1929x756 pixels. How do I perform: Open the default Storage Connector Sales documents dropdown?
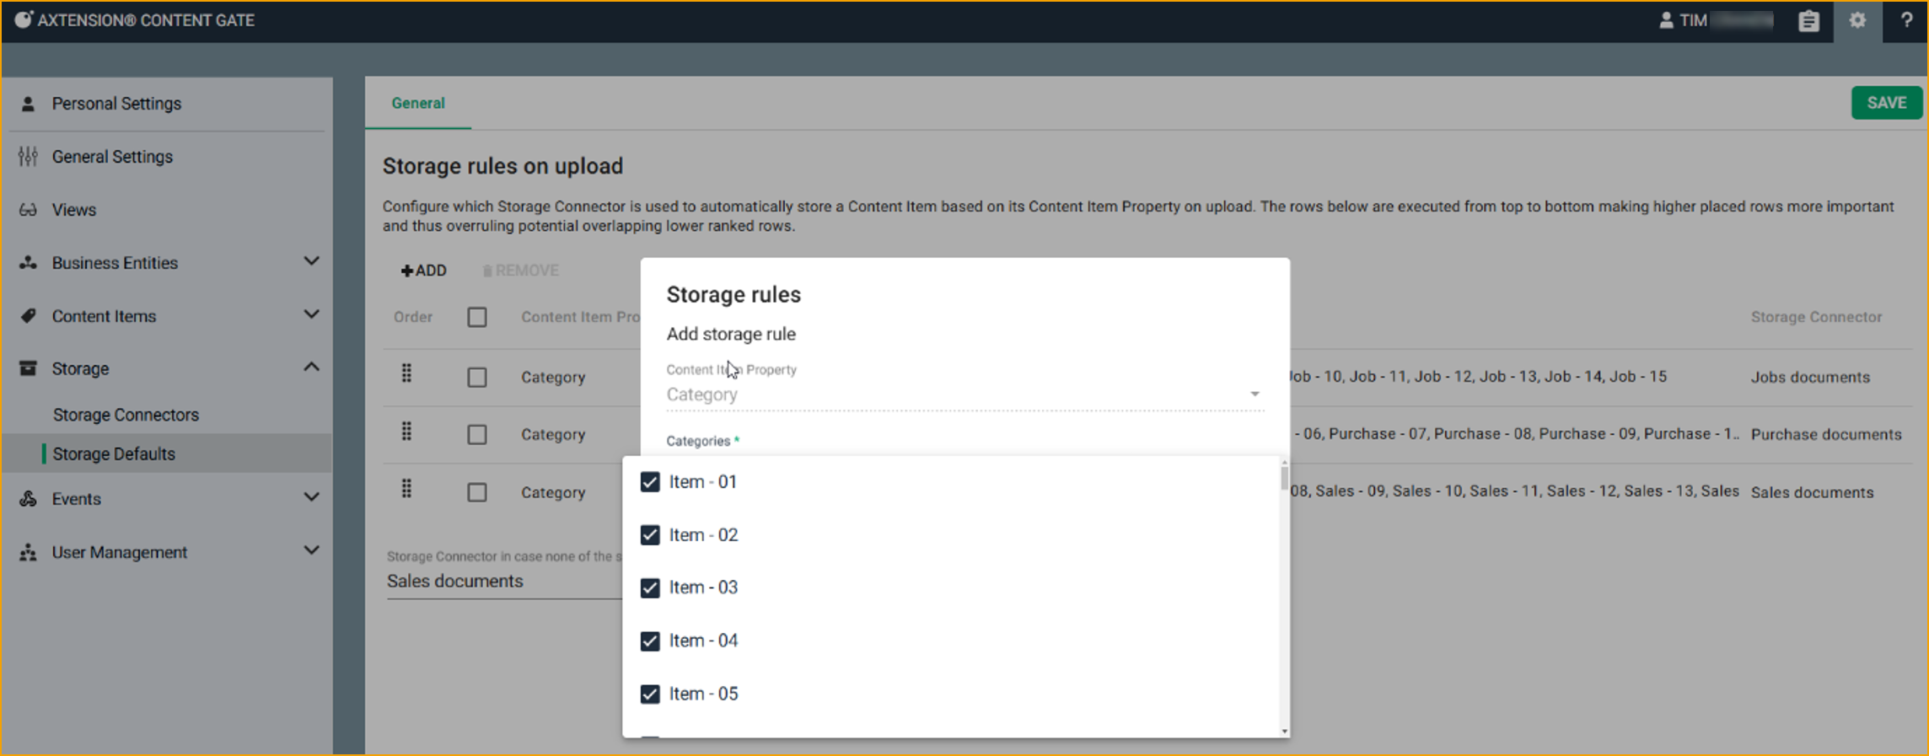(x=504, y=582)
